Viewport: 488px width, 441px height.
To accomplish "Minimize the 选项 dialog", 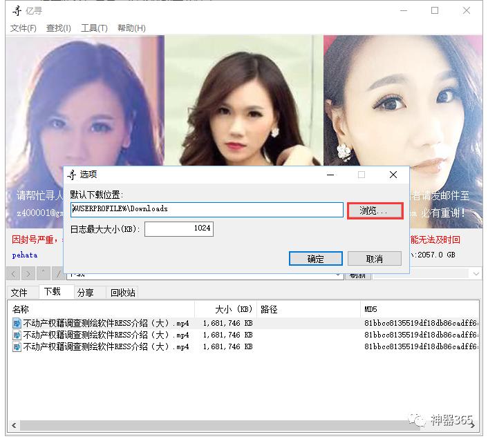I will click(330, 175).
